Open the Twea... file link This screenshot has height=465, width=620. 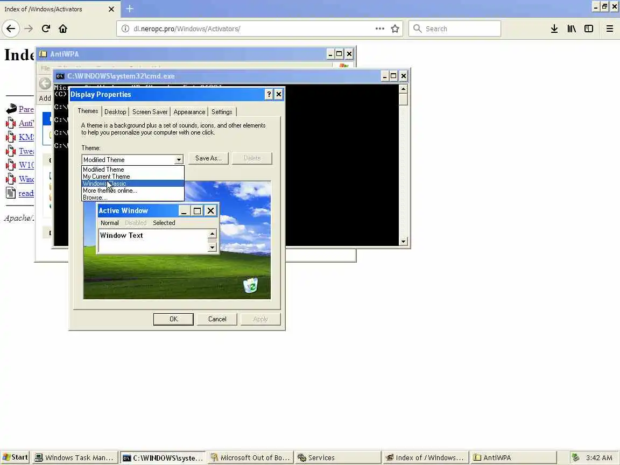click(x=26, y=151)
